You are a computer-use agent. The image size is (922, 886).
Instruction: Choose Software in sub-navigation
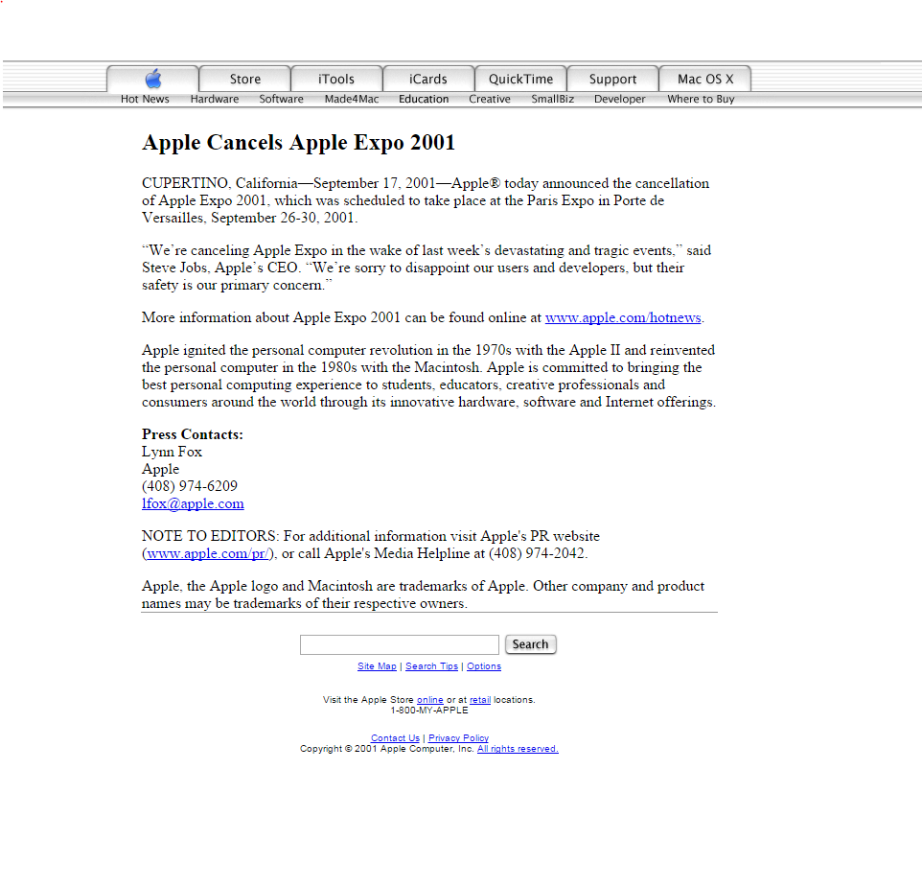pyautogui.click(x=281, y=99)
